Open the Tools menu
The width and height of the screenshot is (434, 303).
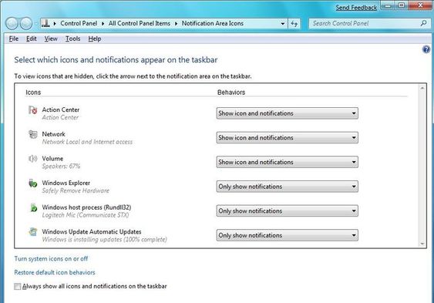[x=72, y=39]
